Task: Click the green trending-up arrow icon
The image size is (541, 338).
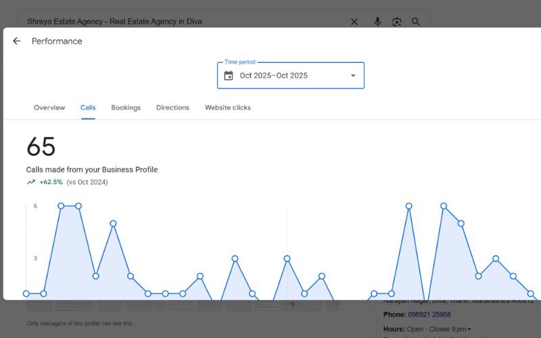Action: [x=31, y=182]
